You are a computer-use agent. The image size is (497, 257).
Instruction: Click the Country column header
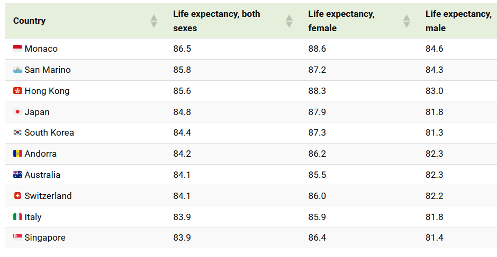(30, 21)
